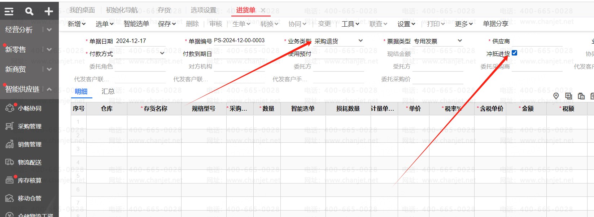The height and width of the screenshot is (217, 594).
Task: Click the 含税单价 column header
Action: (x=490, y=108)
